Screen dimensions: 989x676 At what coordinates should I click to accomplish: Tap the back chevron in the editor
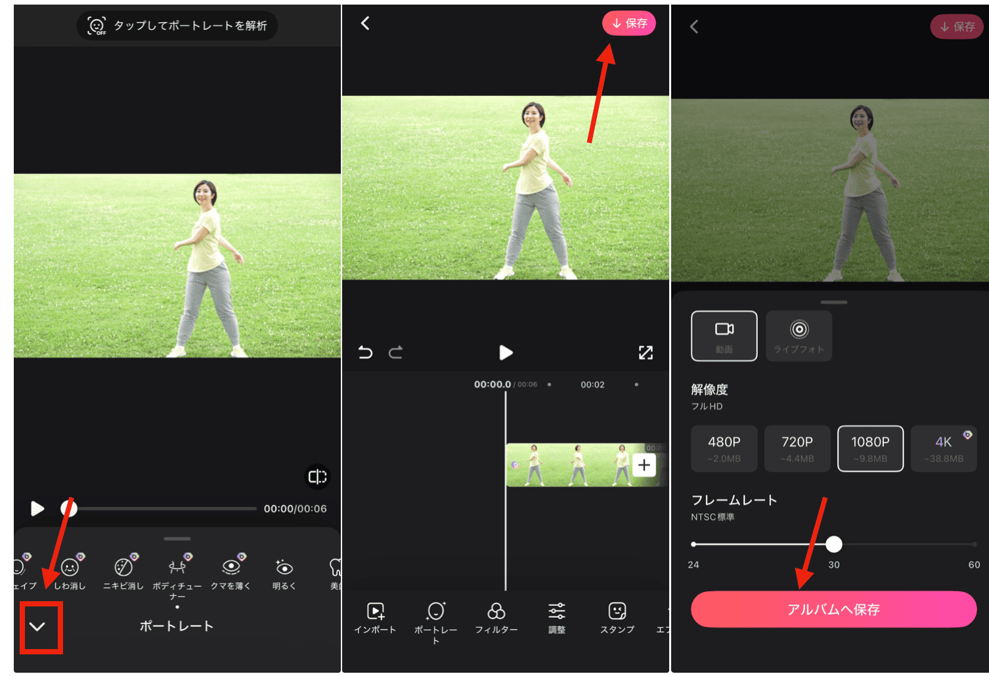click(364, 23)
